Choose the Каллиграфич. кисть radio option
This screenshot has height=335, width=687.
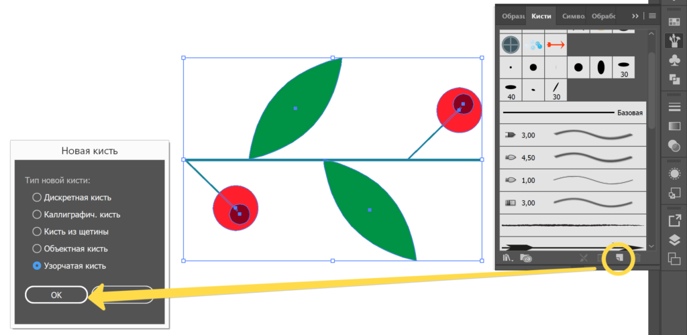point(37,215)
